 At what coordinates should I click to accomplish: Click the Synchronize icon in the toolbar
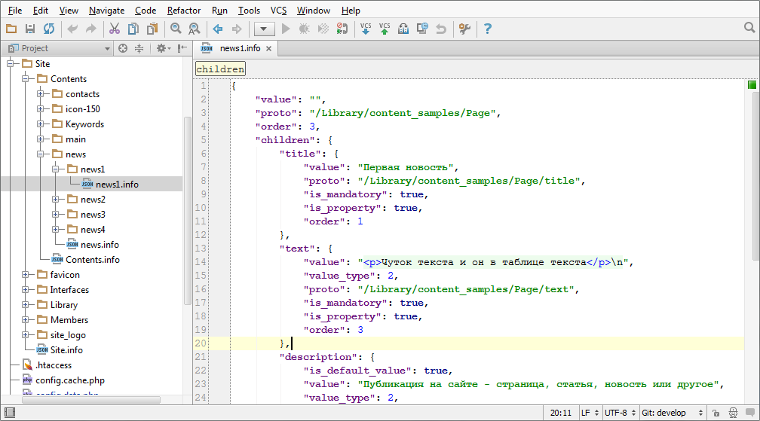[x=48, y=29]
